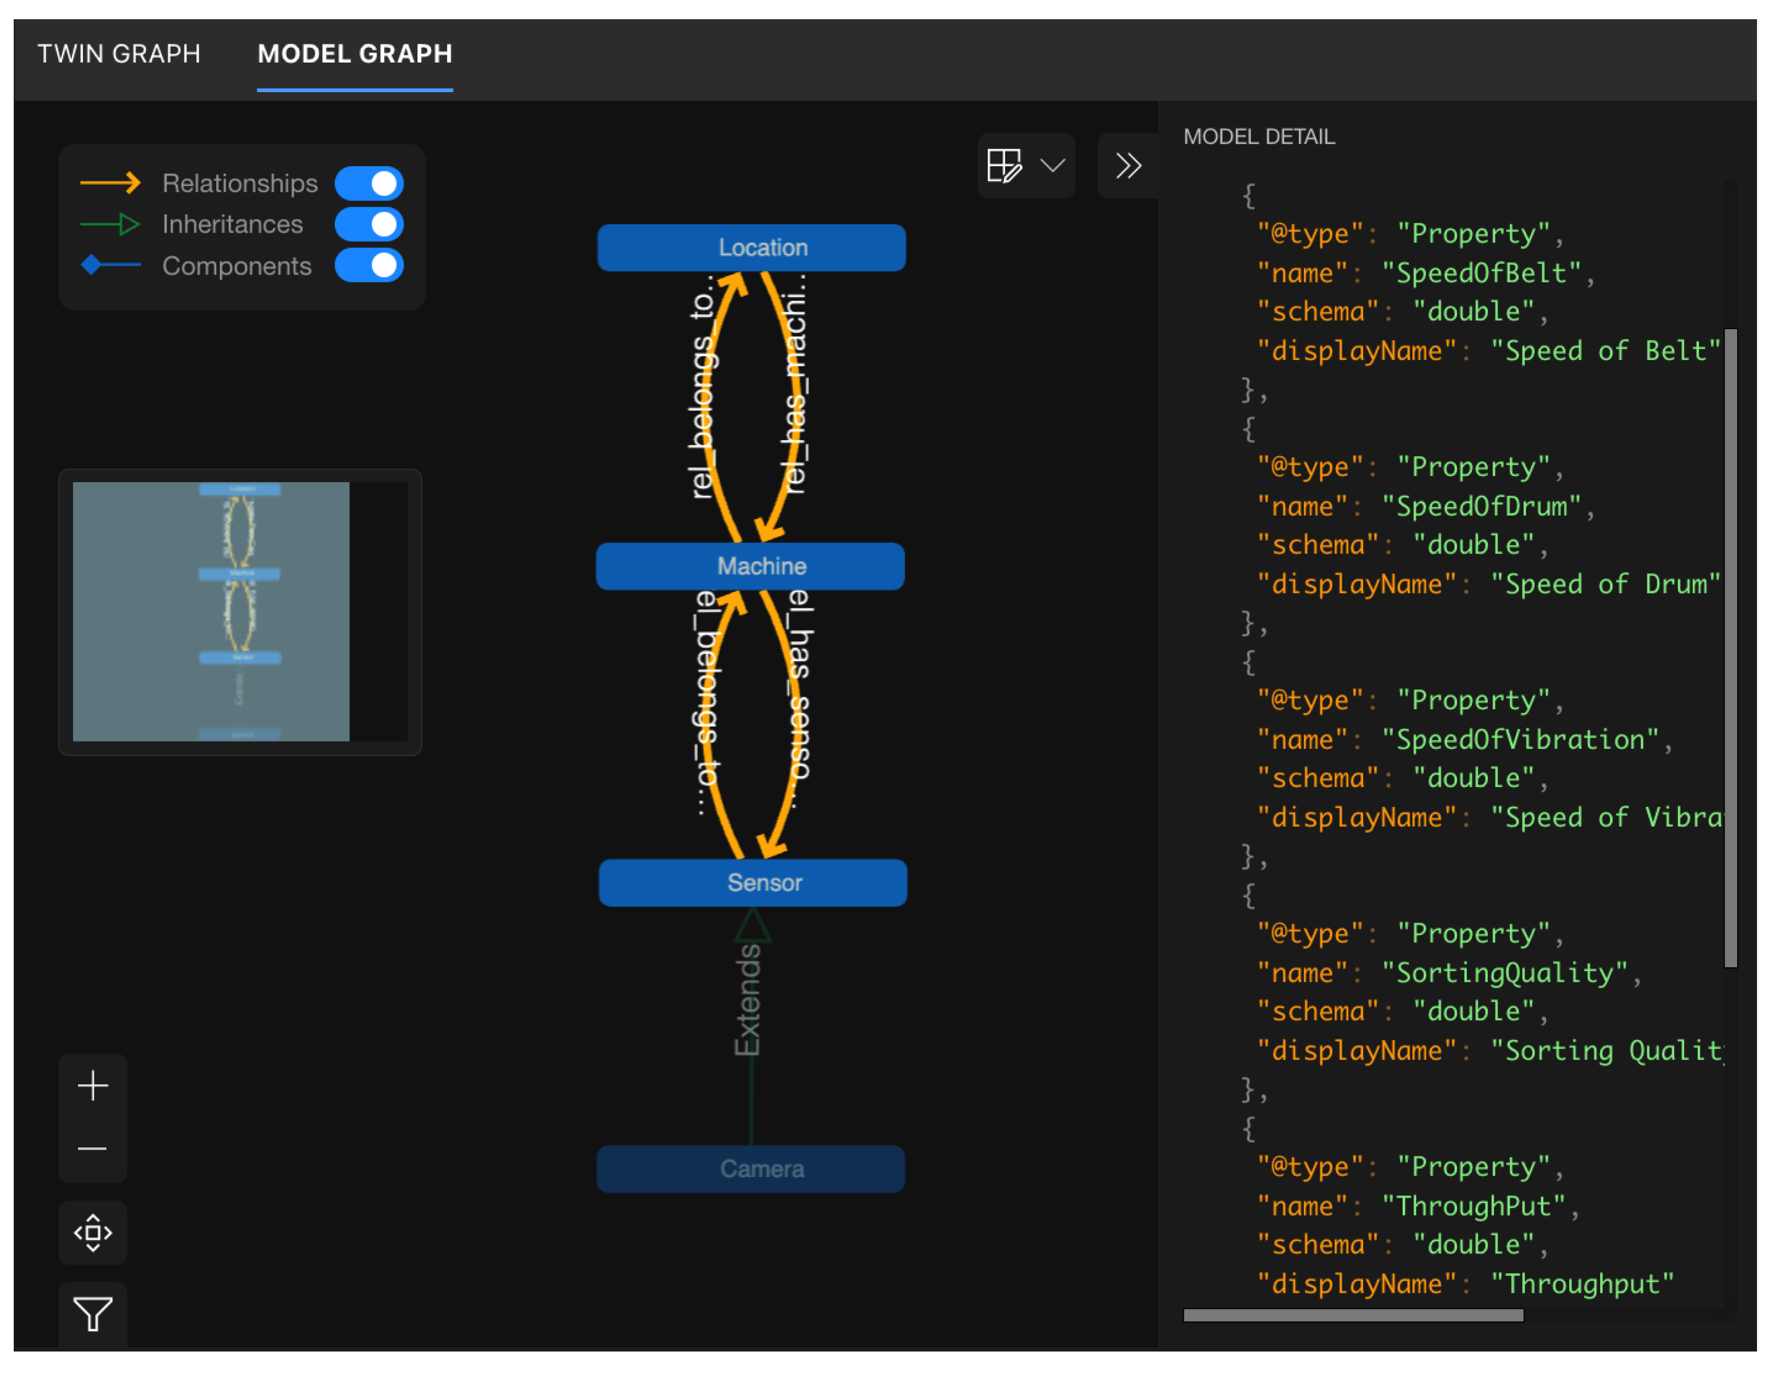
Task: Click the graph minimap thumbnail
Action: pyautogui.click(x=240, y=612)
